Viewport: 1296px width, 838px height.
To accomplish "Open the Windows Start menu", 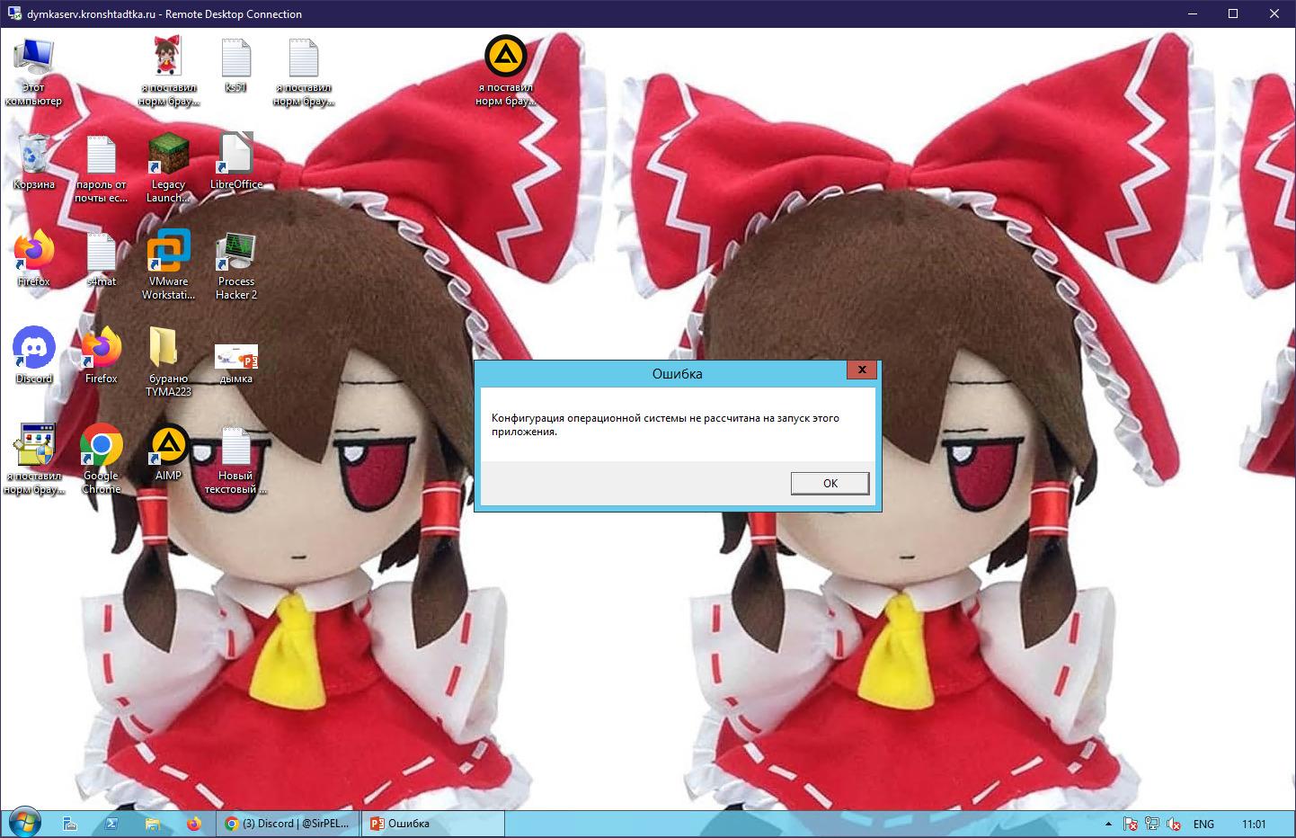I will (x=24, y=823).
